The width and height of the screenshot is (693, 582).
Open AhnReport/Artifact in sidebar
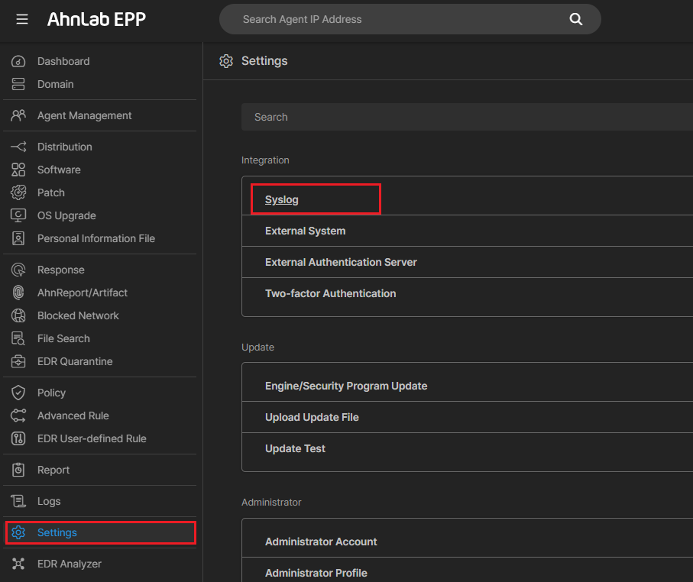pyautogui.click(x=83, y=293)
